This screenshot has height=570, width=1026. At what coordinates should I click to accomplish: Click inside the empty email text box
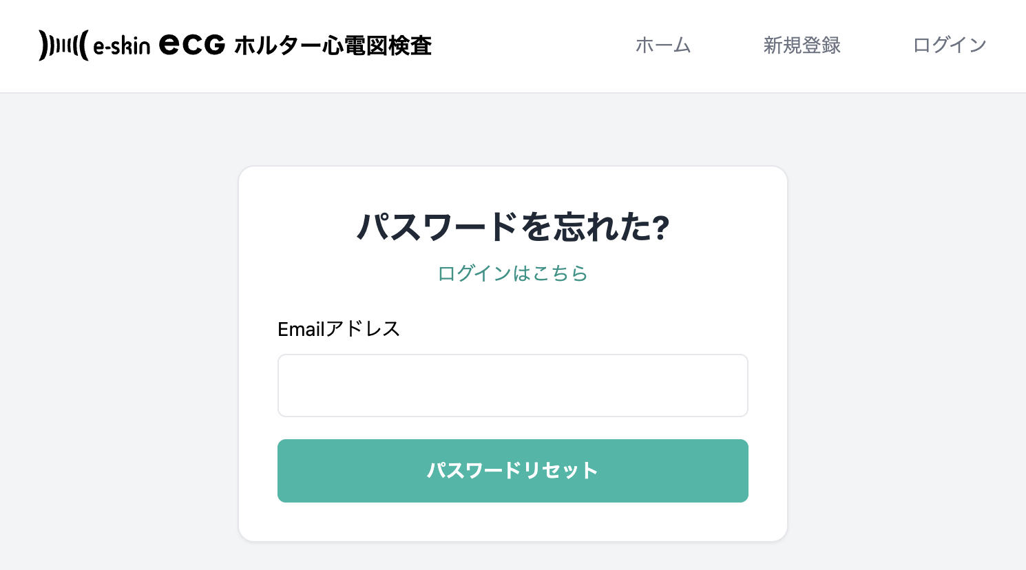click(512, 385)
